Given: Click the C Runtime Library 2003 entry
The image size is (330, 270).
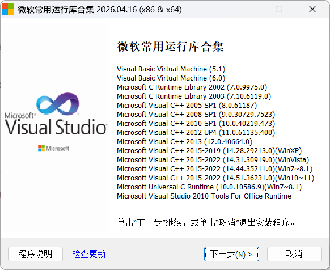Looking at the screenshot, I should (x=194, y=96).
